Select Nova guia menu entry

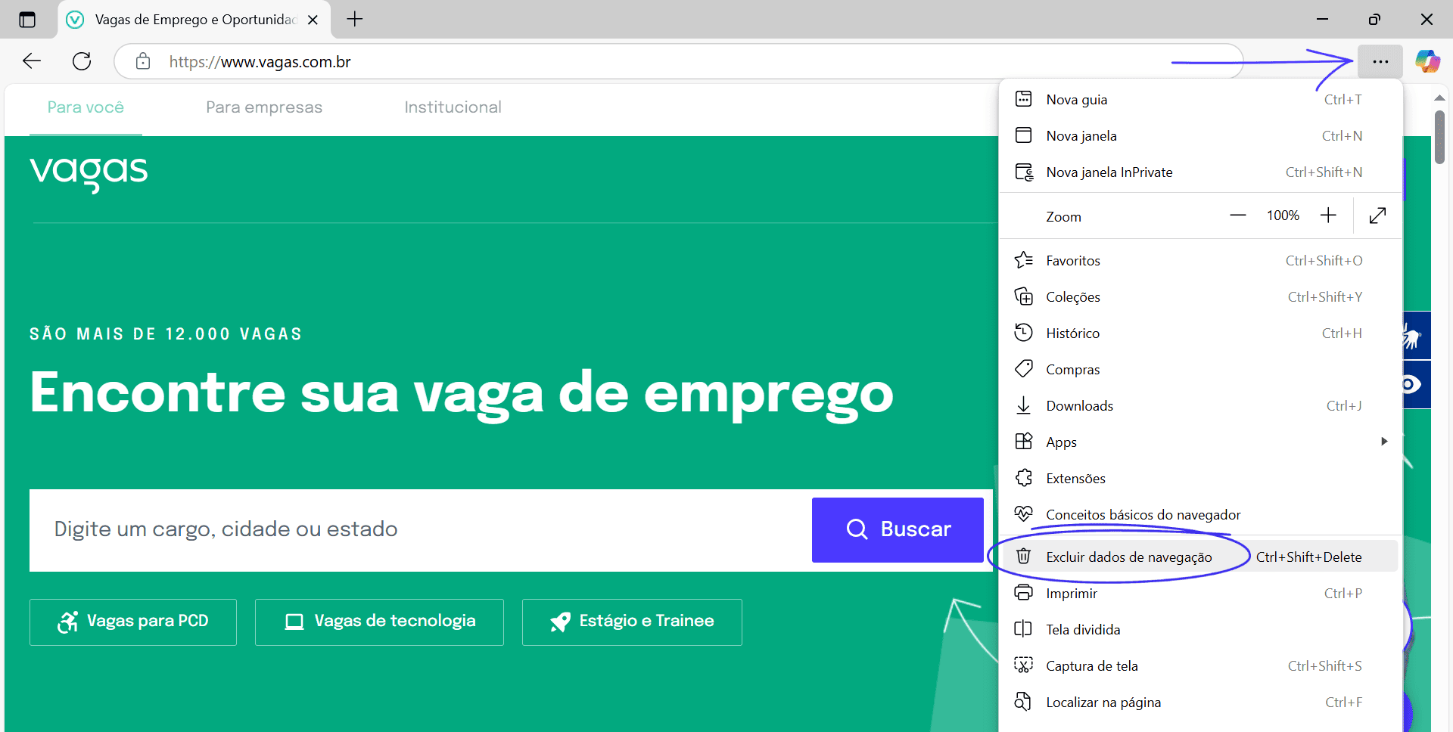(x=1076, y=99)
